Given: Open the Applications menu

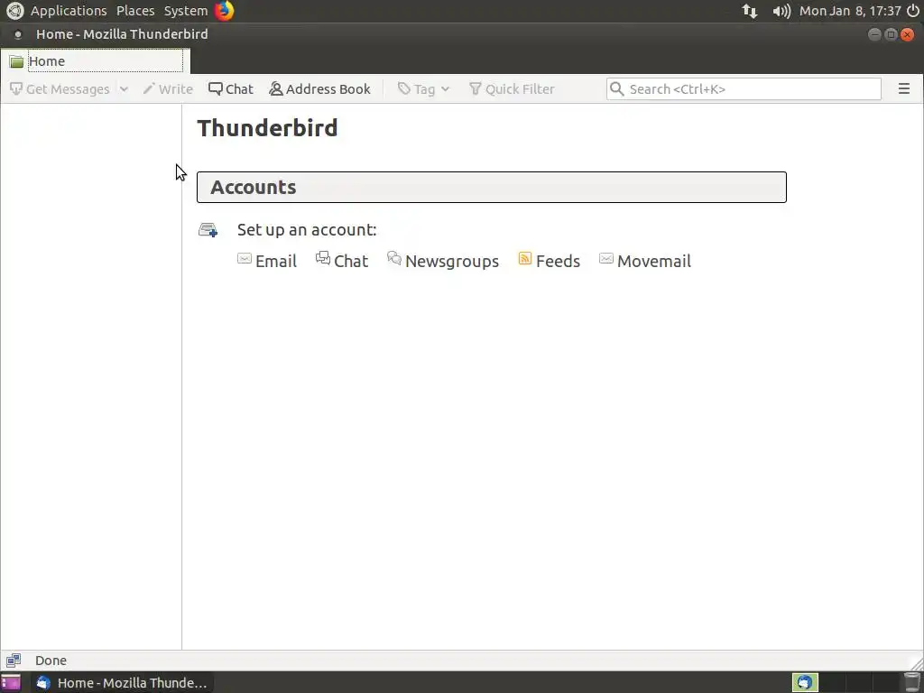Looking at the screenshot, I should coord(69,11).
